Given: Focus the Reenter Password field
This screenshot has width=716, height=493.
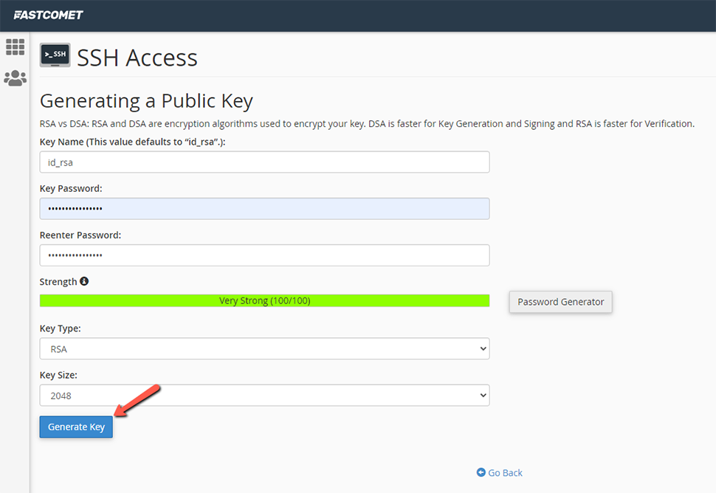Looking at the screenshot, I should click(x=264, y=255).
